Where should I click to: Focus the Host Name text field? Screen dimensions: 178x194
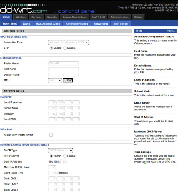[64, 69]
